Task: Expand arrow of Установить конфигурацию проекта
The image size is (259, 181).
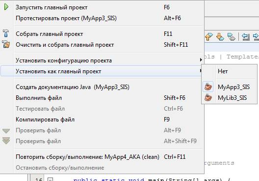Action: click(x=201, y=60)
